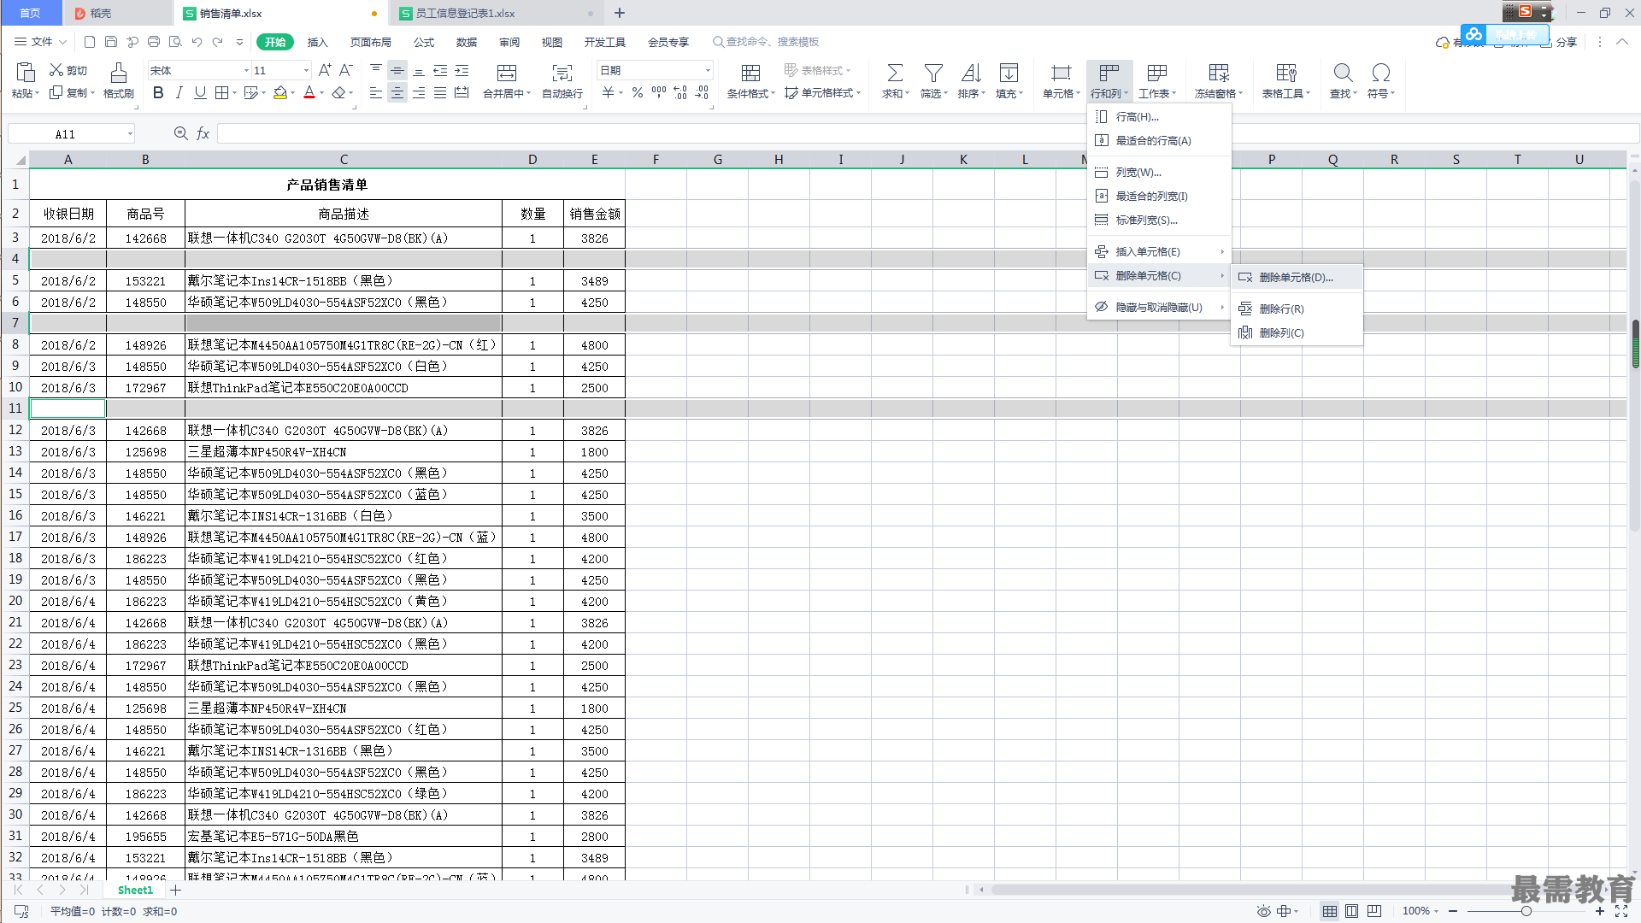1641x923 pixels.
Task: Click the zoom out minus button
Action: point(1453,911)
